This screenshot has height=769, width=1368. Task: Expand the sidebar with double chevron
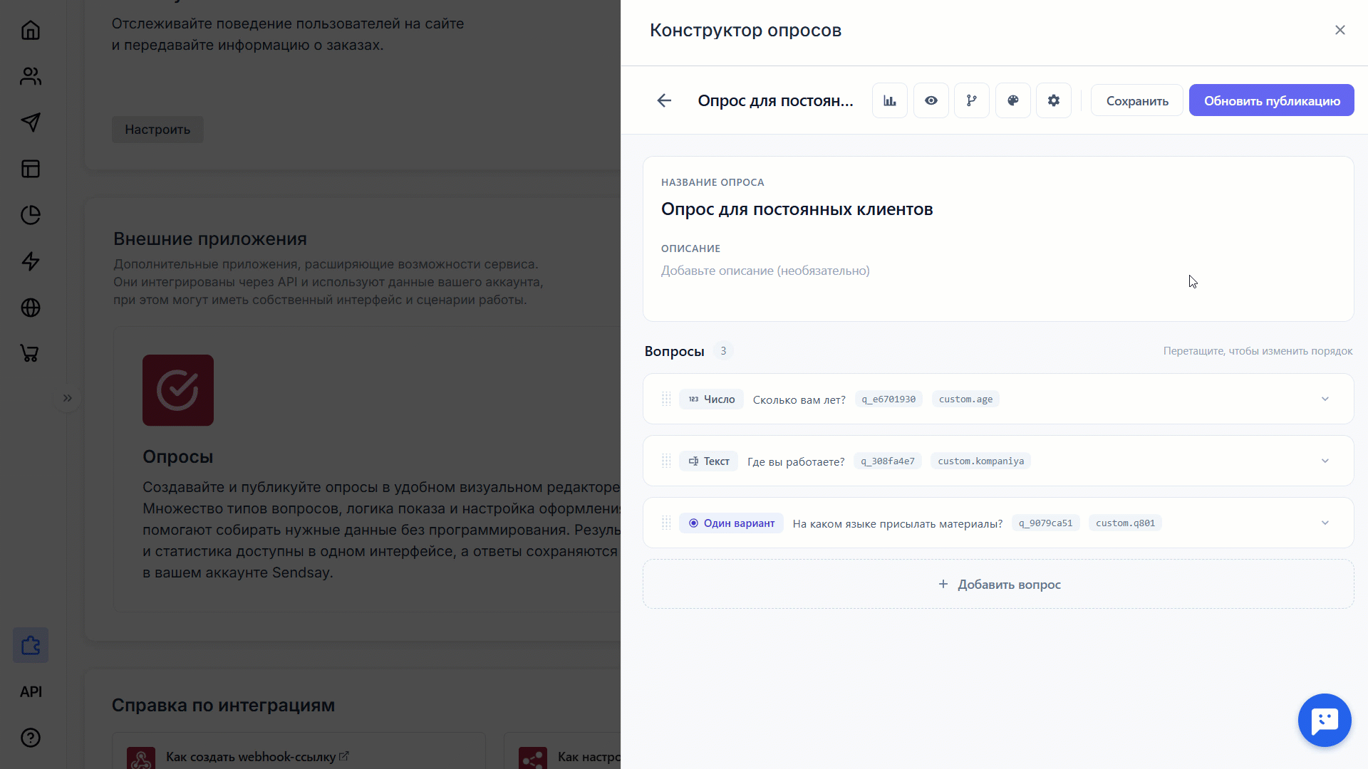(x=68, y=398)
